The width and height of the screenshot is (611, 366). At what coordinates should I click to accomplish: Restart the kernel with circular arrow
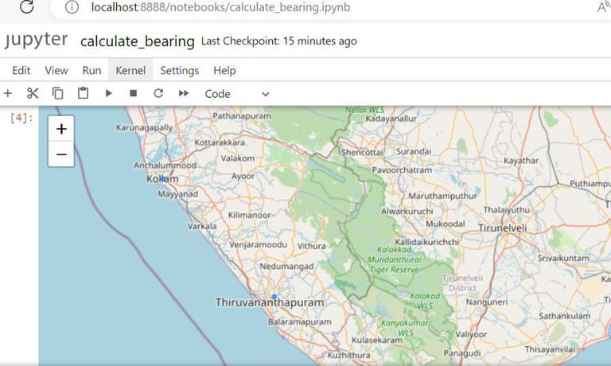pyautogui.click(x=158, y=93)
